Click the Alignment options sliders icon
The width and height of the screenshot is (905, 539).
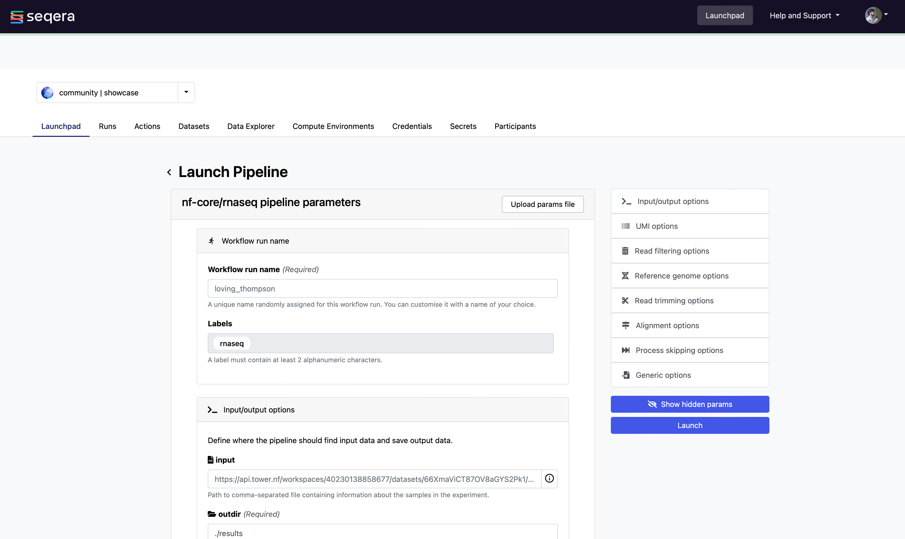pyautogui.click(x=625, y=326)
